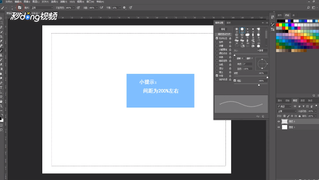
Task: Select the Lasso tool
Action: coord(1,27)
